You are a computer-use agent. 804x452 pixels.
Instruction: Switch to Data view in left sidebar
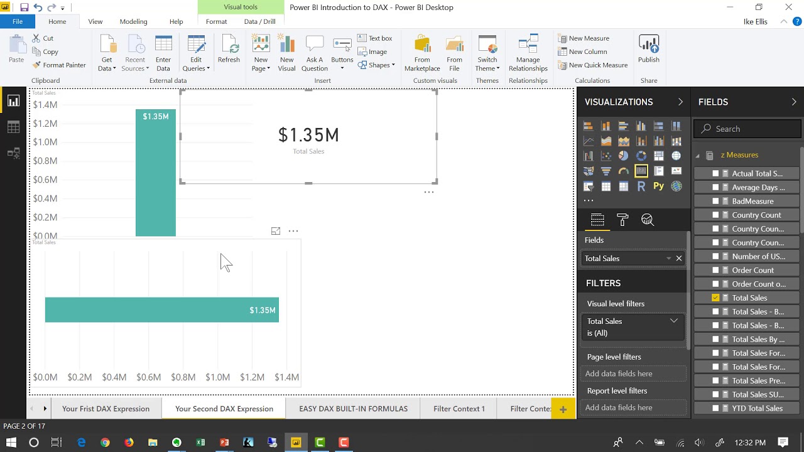tap(13, 127)
